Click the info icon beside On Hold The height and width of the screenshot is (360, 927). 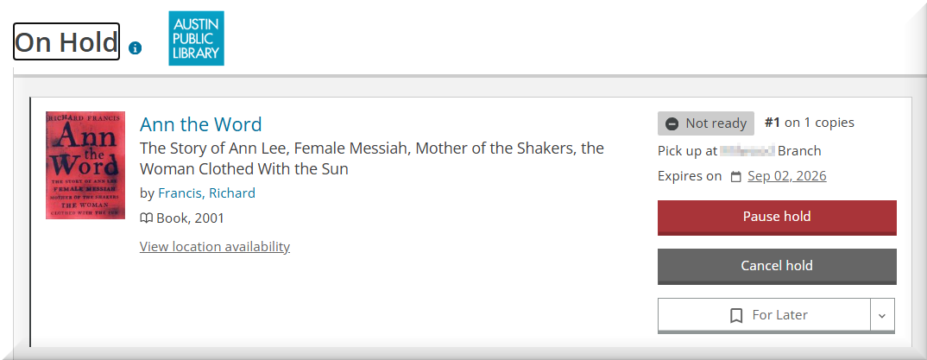pos(135,48)
